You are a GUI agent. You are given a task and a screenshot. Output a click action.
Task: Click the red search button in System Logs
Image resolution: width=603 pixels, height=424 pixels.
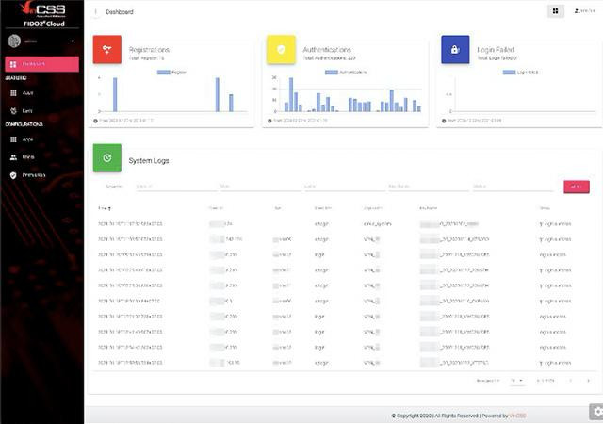pos(576,187)
